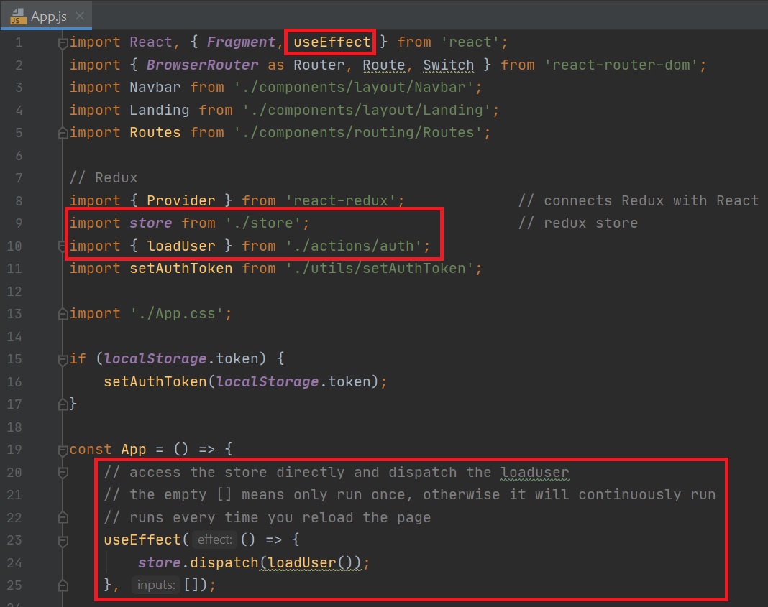Image resolution: width=768 pixels, height=607 pixels.
Task: Click the Provider import from react-redux
Action: click(x=180, y=201)
